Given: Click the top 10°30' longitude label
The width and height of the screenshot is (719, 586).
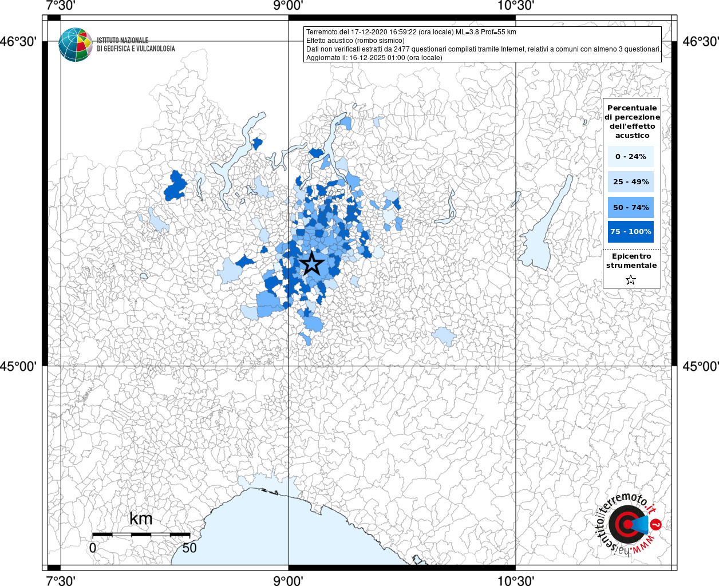Looking at the screenshot, I should 515,6.
